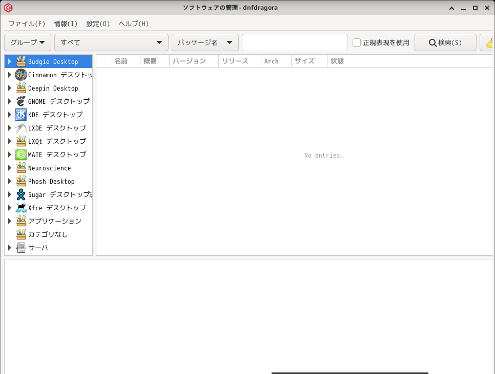The width and height of the screenshot is (495, 374).
Task: Click the Deepin Desktop group icon
Action: (x=21, y=88)
